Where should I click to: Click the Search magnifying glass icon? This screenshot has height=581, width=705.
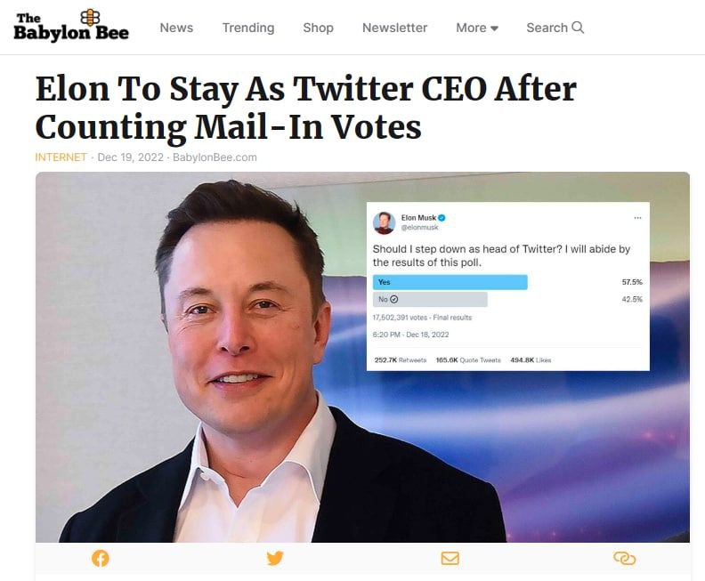tap(578, 28)
